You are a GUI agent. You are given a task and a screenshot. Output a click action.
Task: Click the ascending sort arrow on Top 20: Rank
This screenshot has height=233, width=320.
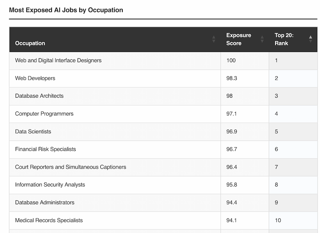[x=310, y=37]
